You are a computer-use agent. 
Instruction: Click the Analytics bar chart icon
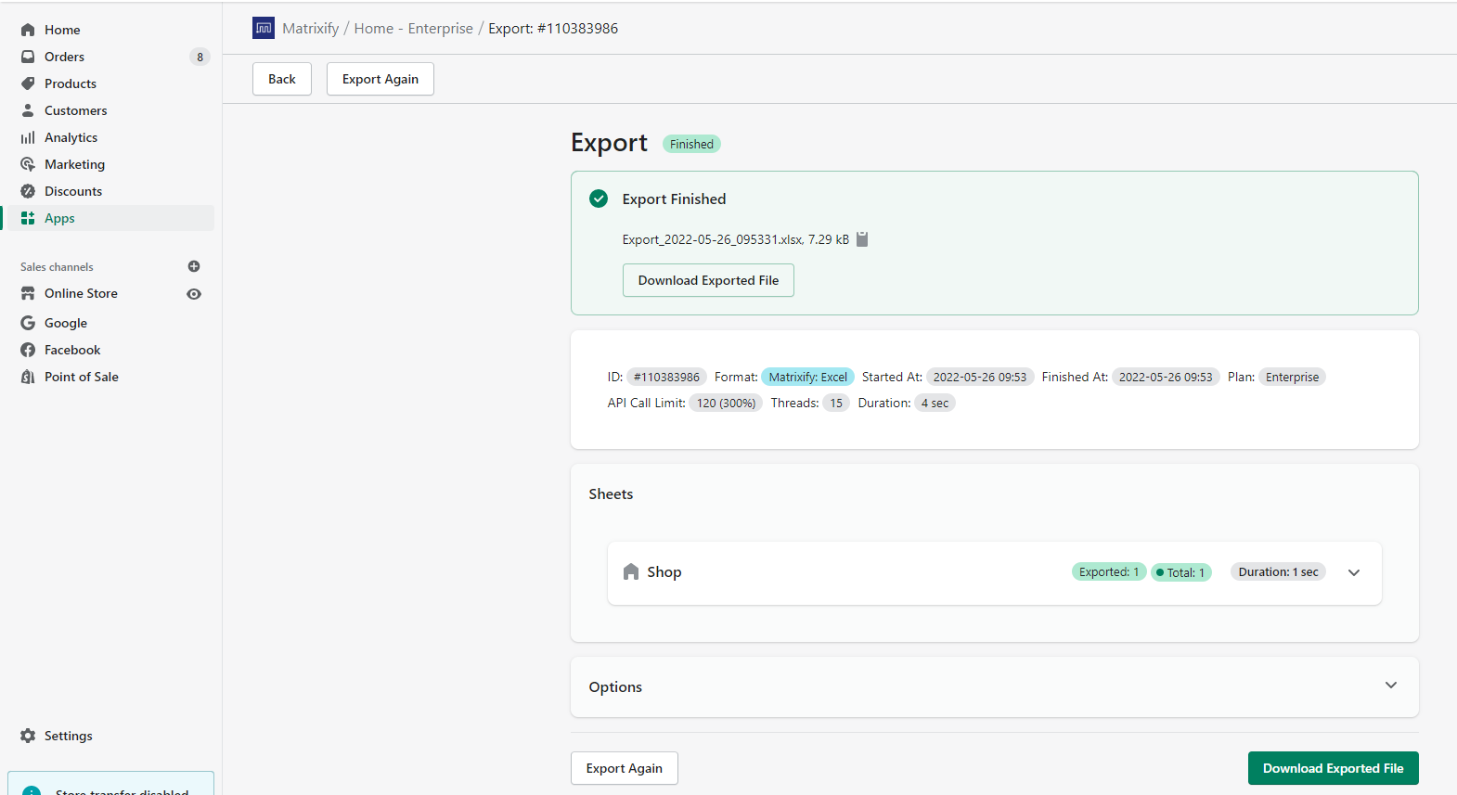coord(28,137)
